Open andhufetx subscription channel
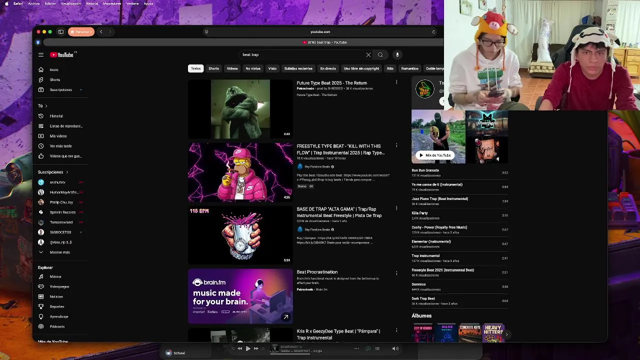 click(57, 182)
